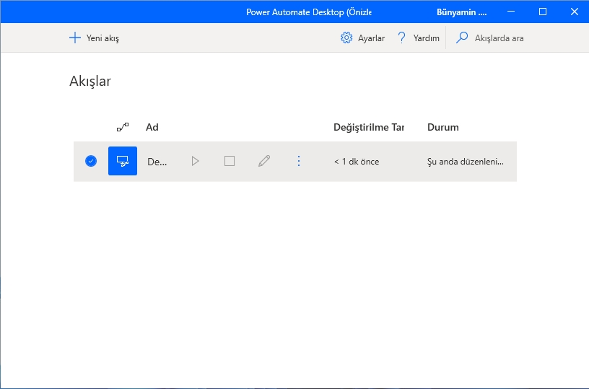Click Yeni akış button label
Image resolution: width=589 pixels, height=389 pixels.
click(x=102, y=38)
